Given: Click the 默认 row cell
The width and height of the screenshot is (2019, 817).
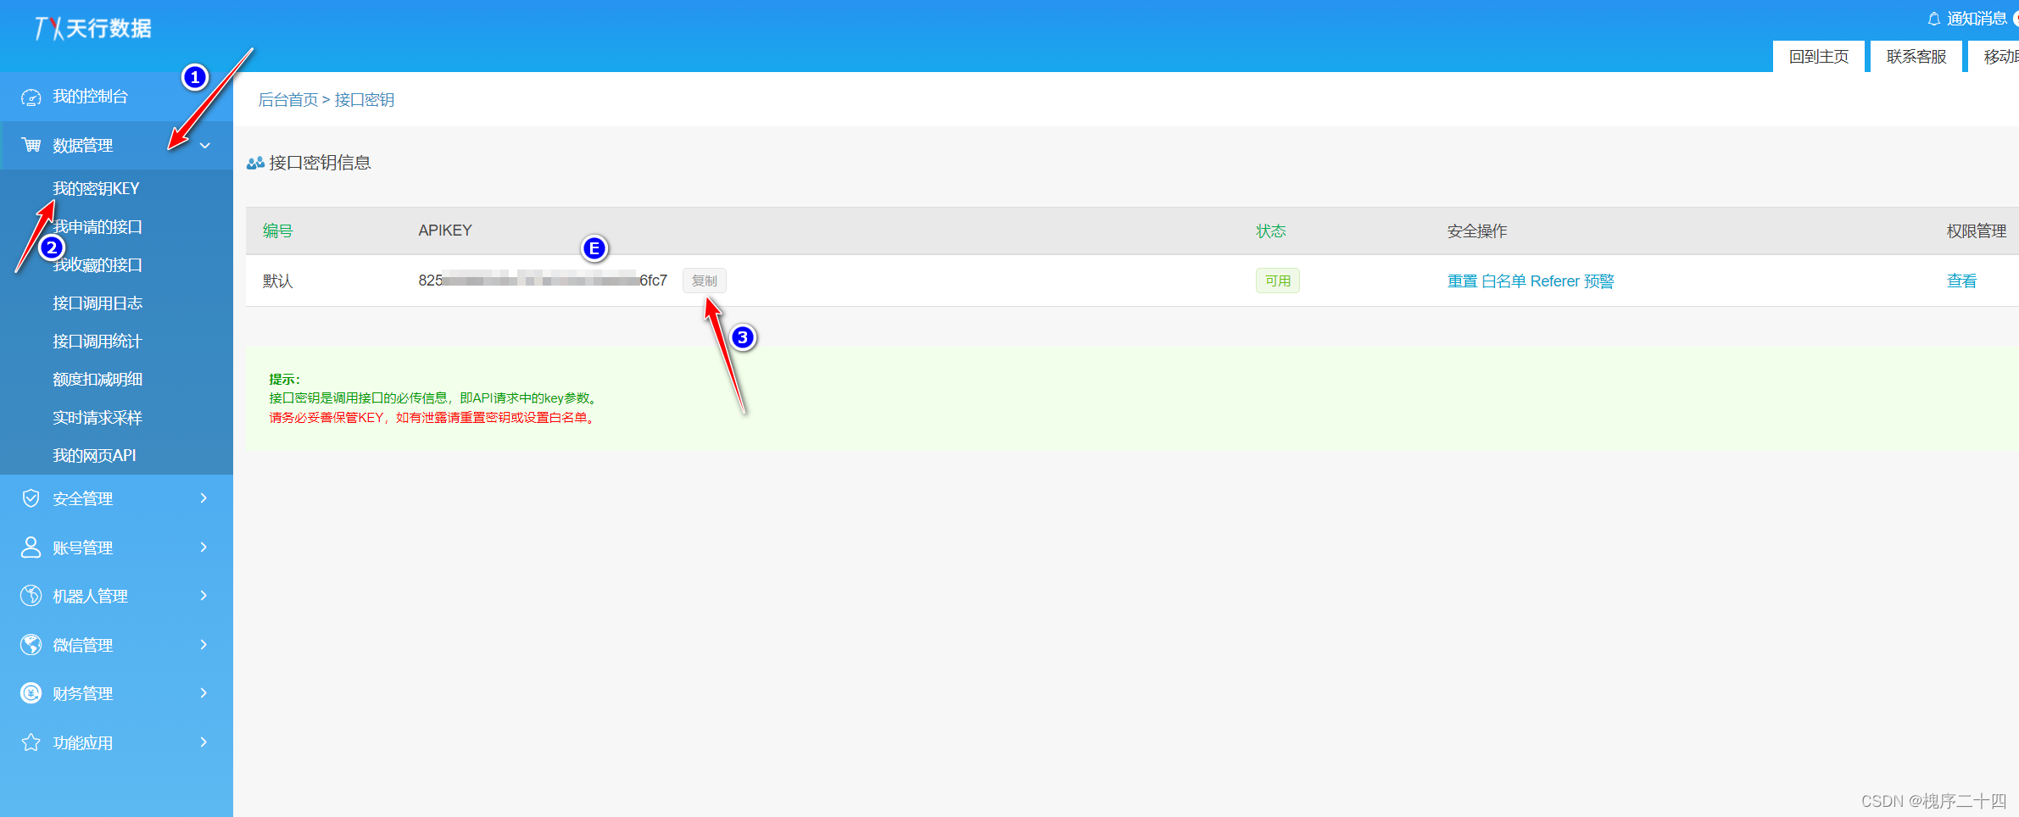Looking at the screenshot, I should point(277,281).
